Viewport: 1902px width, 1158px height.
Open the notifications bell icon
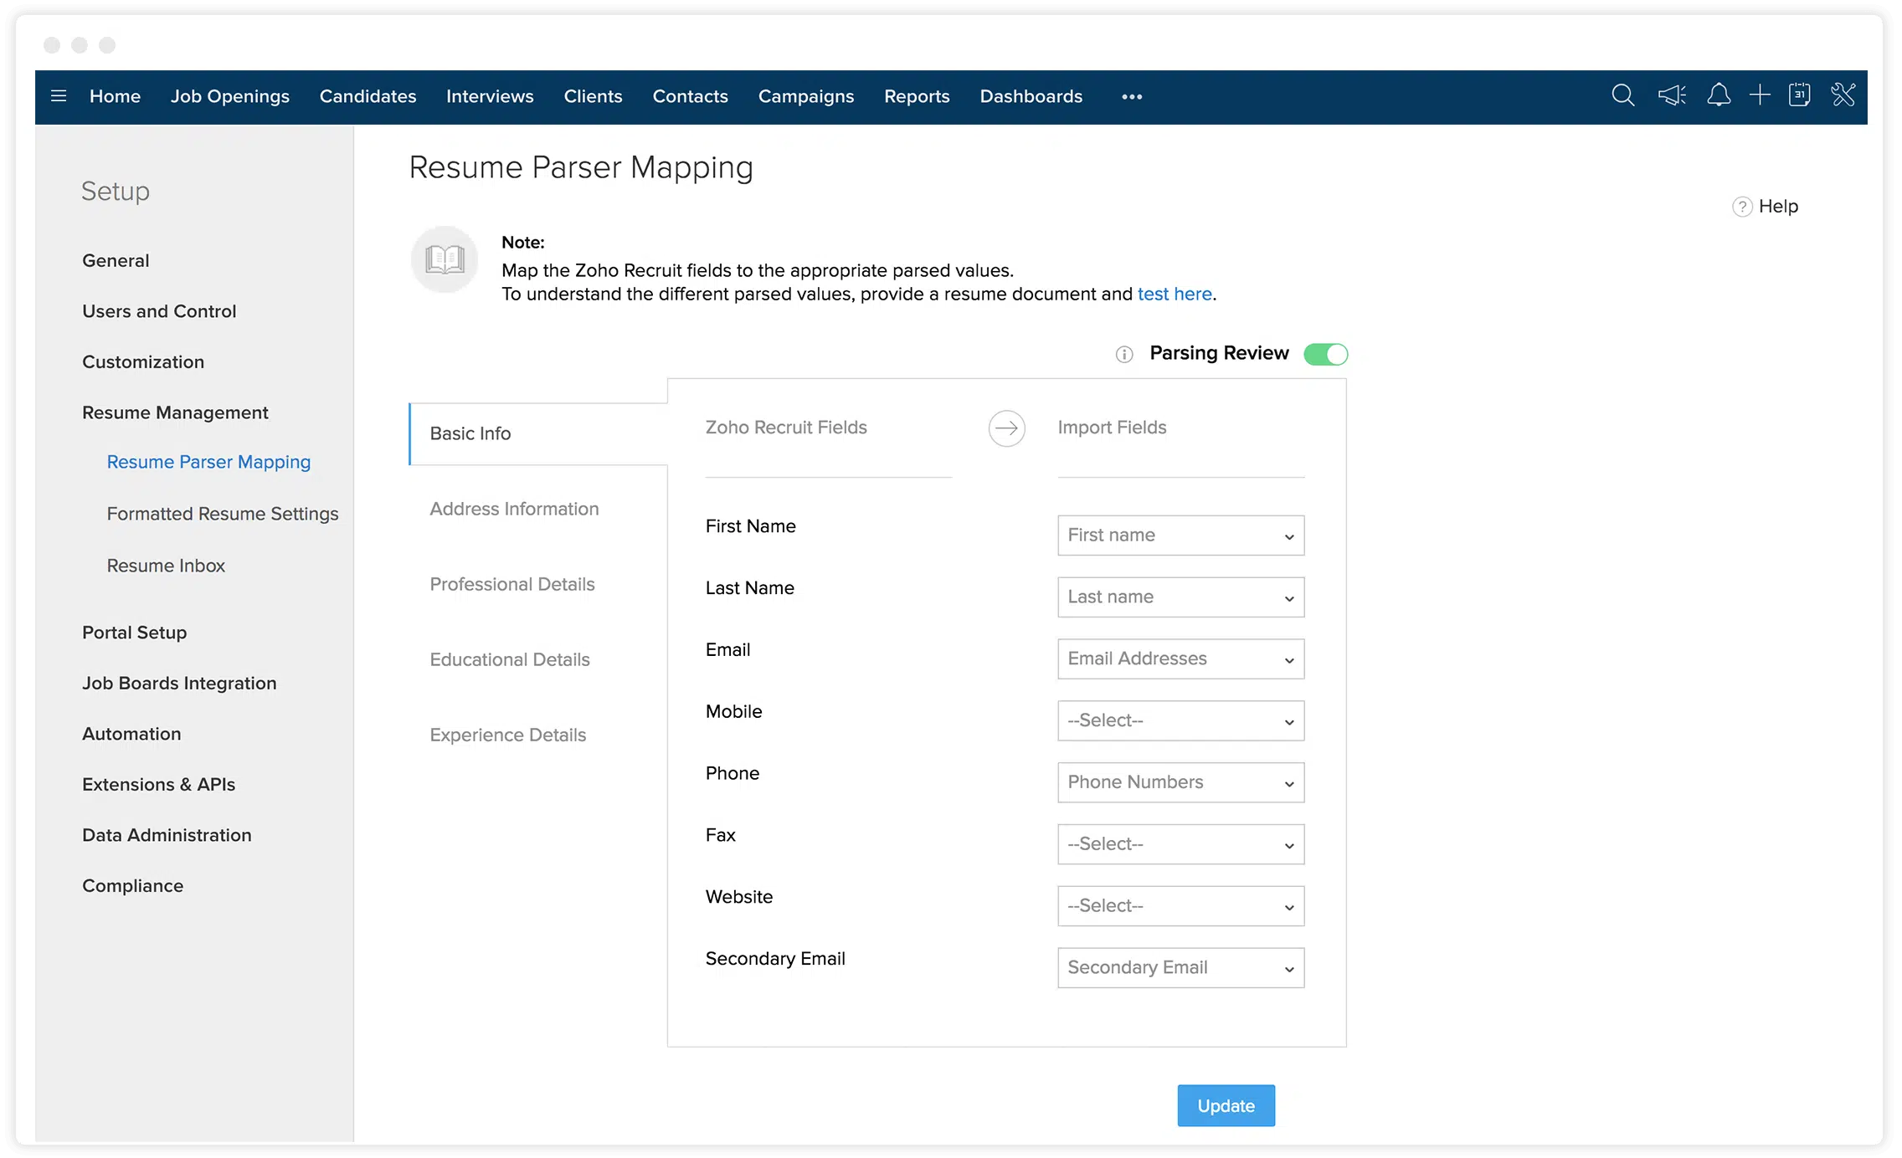click(1718, 95)
